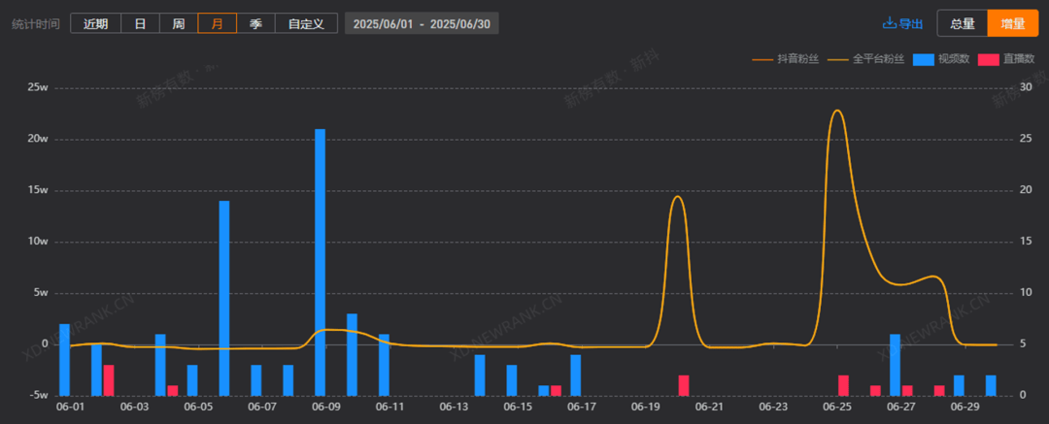
Task: Click the fan curve peak at 06-25
Action: point(837,111)
